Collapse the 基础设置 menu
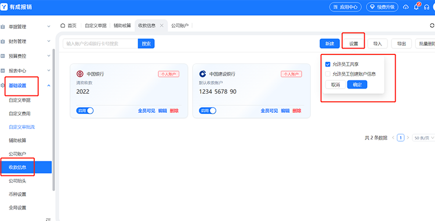The height and width of the screenshot is (221, 435). (49, 86)
